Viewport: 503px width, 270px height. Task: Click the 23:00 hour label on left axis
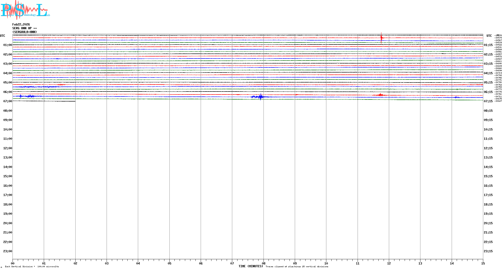8,251
